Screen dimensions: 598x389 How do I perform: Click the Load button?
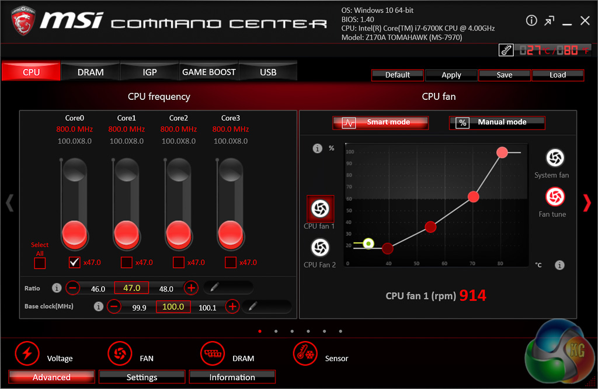558,75
